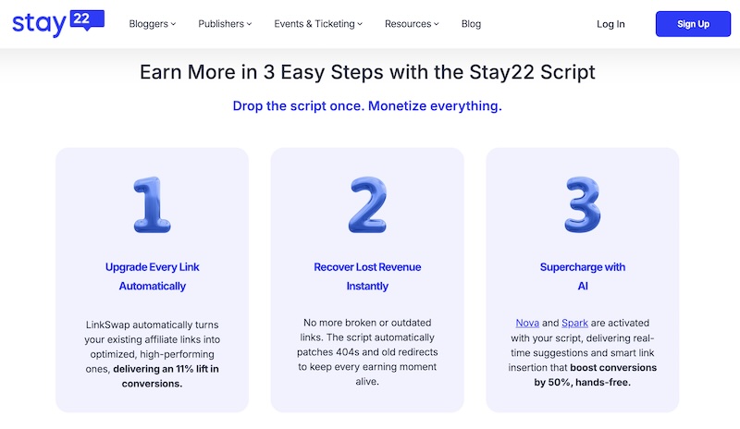Select the Supercharge with AI heading

pyautogui.click(x=583, y=276)
